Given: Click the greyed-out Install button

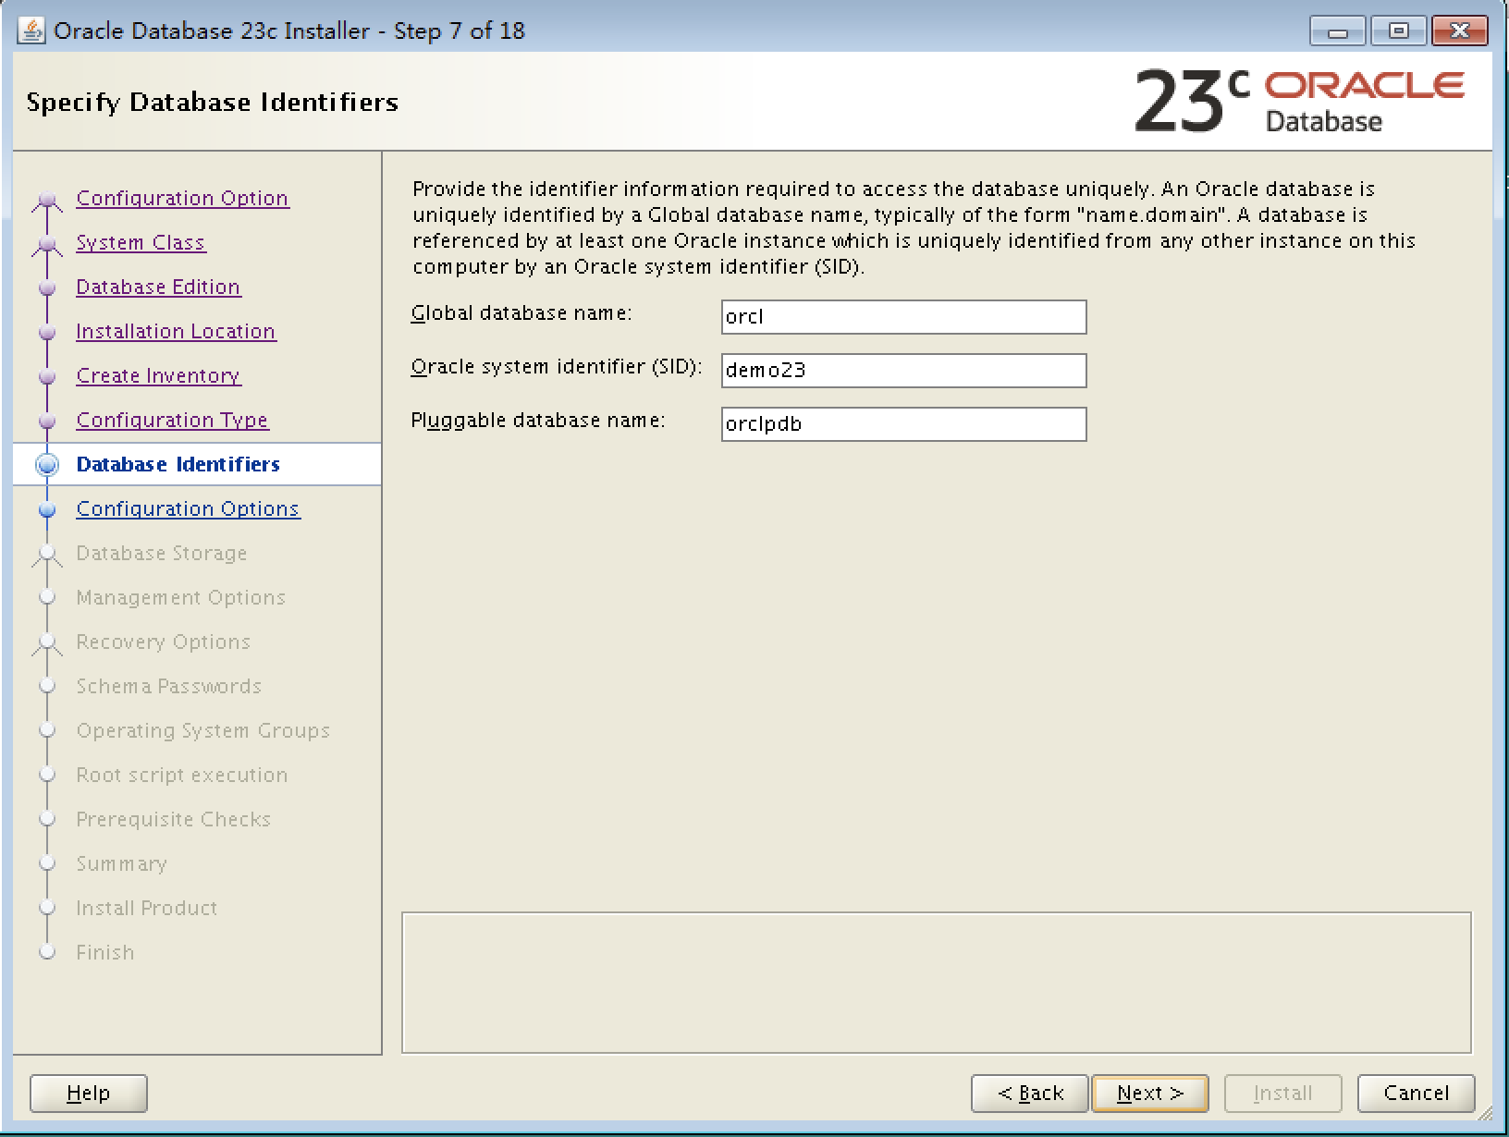Looking at the screenshot, I should coord(1282,1093).
